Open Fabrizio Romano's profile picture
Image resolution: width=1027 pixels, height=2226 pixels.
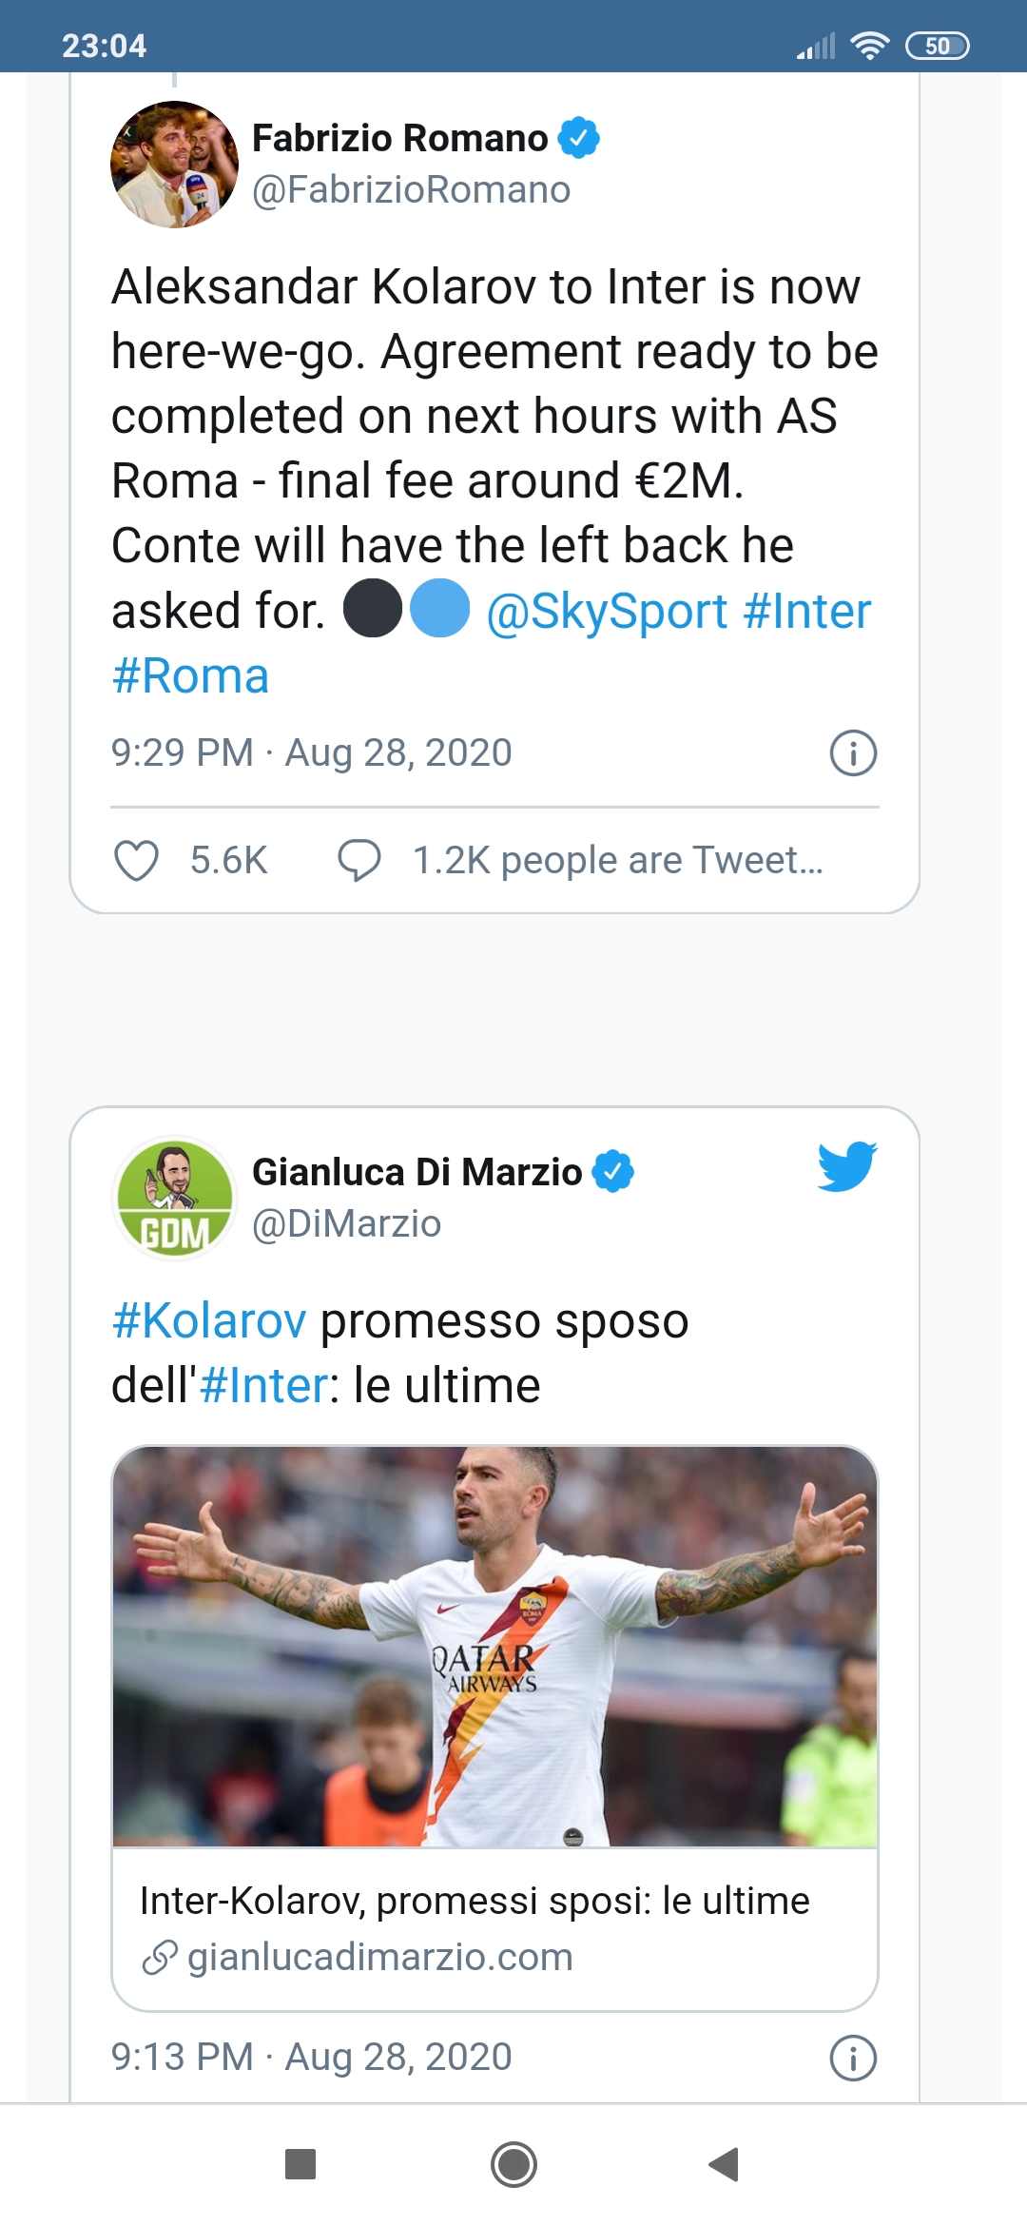[174, 165]
